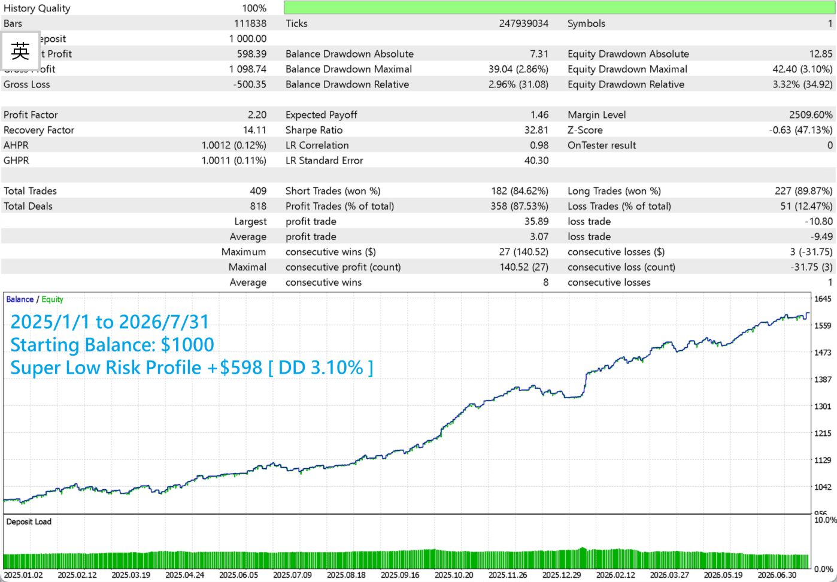Select the Long Trades (won %) label
Viewport: 837px width, 582px height.
point(614,191)
